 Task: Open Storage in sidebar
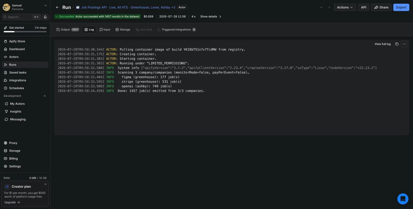[x=25, y=151]
